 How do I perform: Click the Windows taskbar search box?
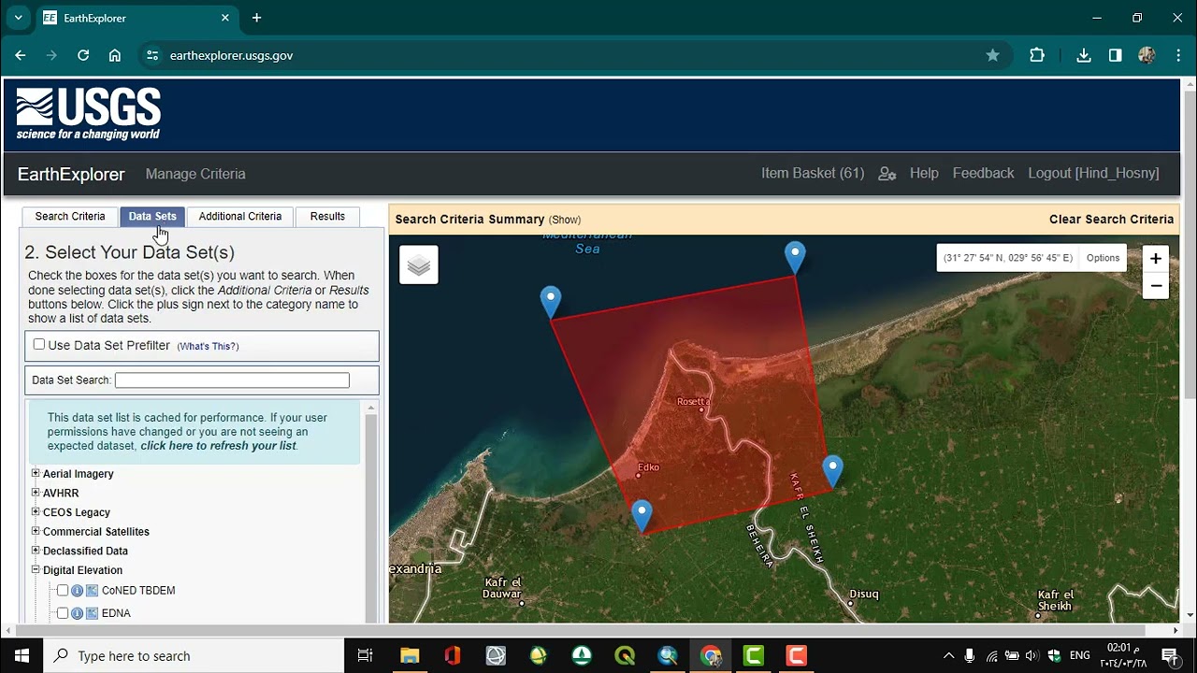pos(194,656)
